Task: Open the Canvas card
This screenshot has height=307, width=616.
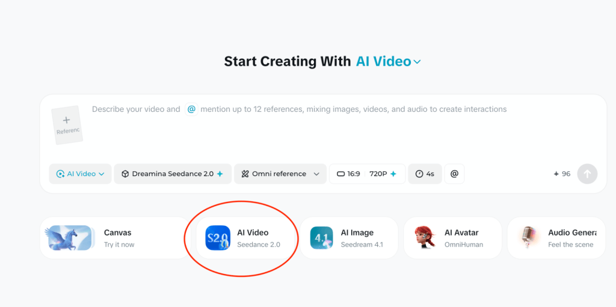Action: (115, 238)
